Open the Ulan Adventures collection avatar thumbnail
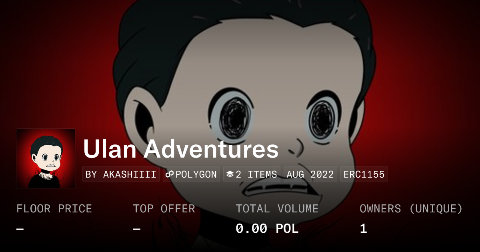 tap(46, 158)
